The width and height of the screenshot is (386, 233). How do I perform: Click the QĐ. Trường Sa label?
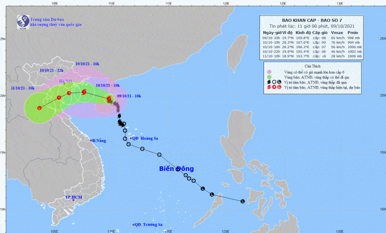coord(149,225)
